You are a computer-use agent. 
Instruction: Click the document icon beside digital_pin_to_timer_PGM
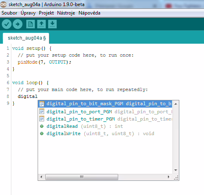click(42, 119)
